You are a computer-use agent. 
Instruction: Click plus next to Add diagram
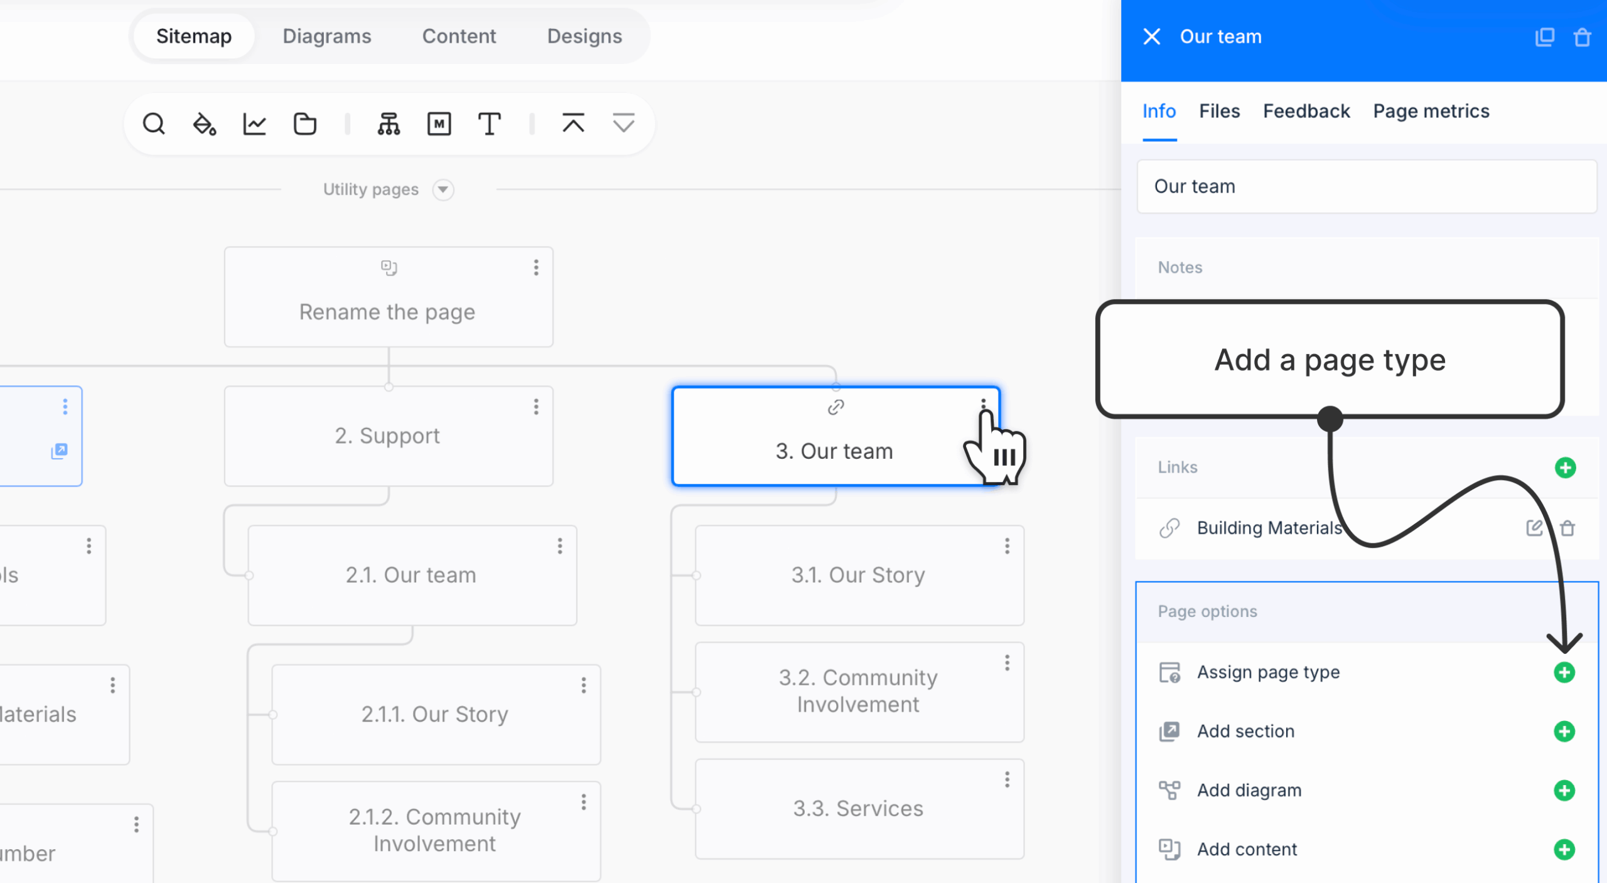pos(1564,790)
